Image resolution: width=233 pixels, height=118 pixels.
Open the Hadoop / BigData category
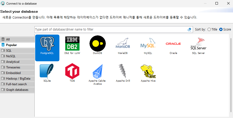(17, 79)
